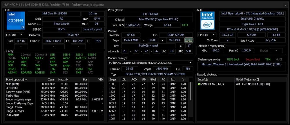Click the PCIe v2.0 x0 bus field
290x125 pixels.
(253, 29)
